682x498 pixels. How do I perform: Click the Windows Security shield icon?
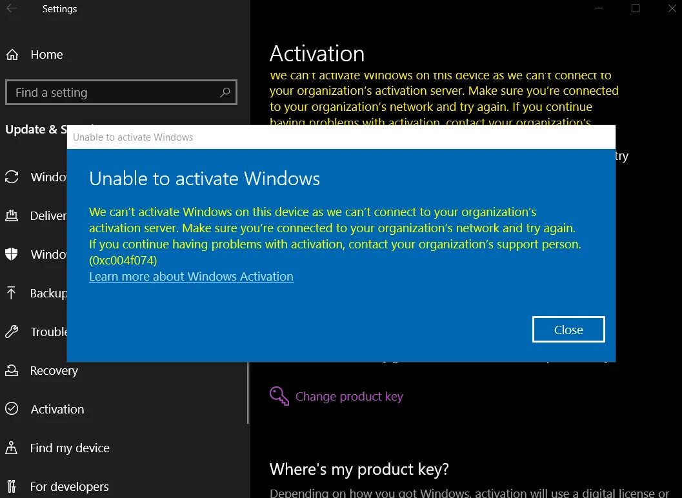(x=12, y=254)
